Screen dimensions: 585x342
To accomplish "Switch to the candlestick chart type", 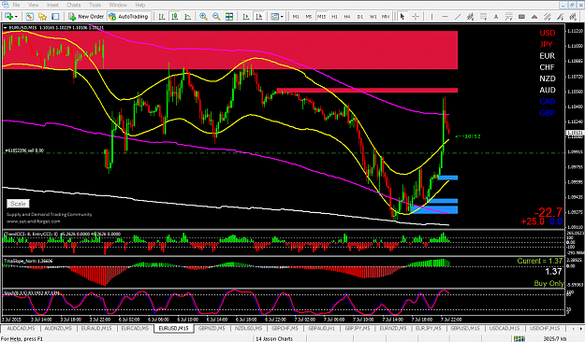I will pos(175,17).
